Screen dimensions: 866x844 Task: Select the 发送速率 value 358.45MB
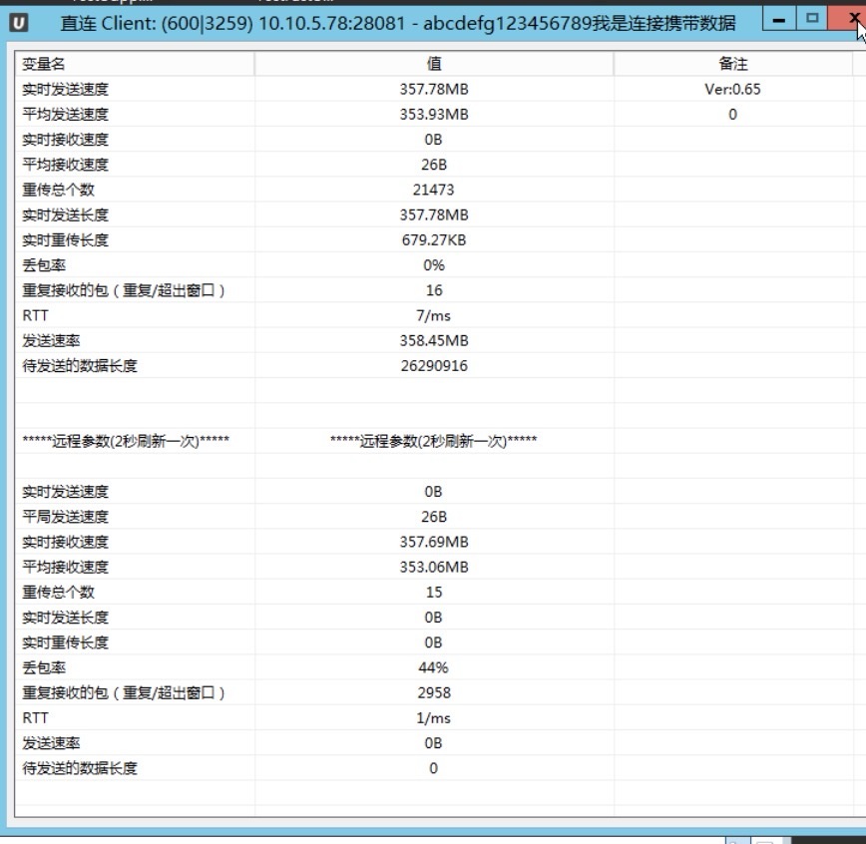tap(434, 341)
